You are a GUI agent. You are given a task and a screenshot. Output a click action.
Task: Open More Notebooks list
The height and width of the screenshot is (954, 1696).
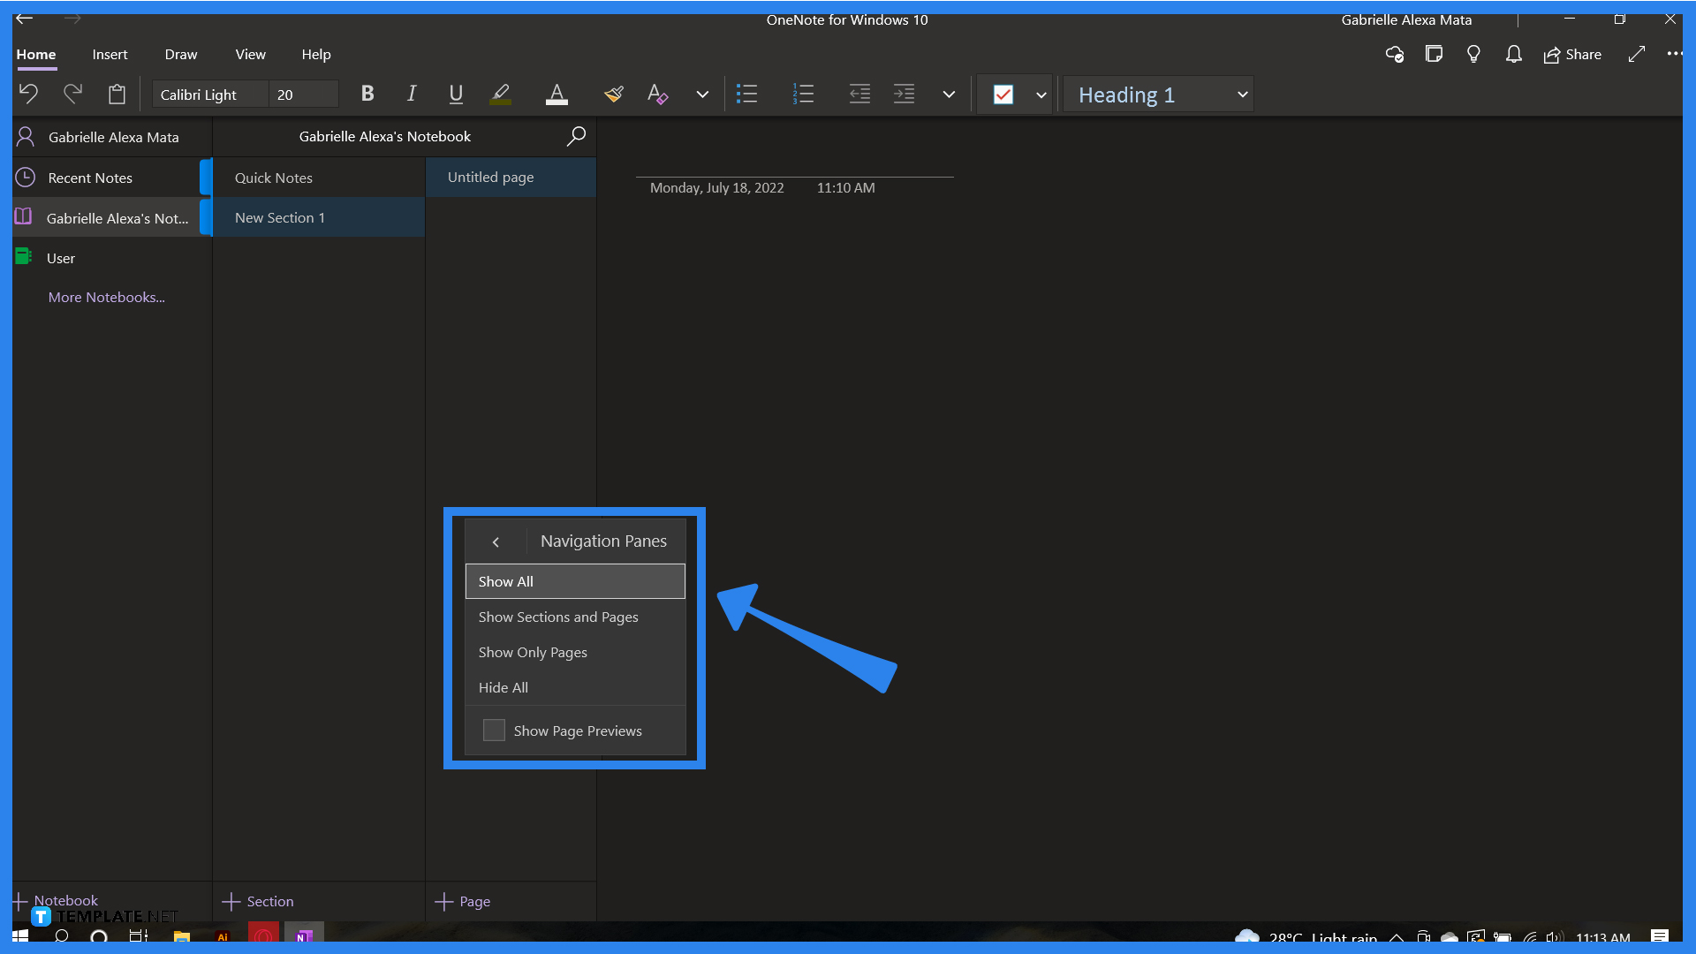pyautogui.click(x=106, y=297)
